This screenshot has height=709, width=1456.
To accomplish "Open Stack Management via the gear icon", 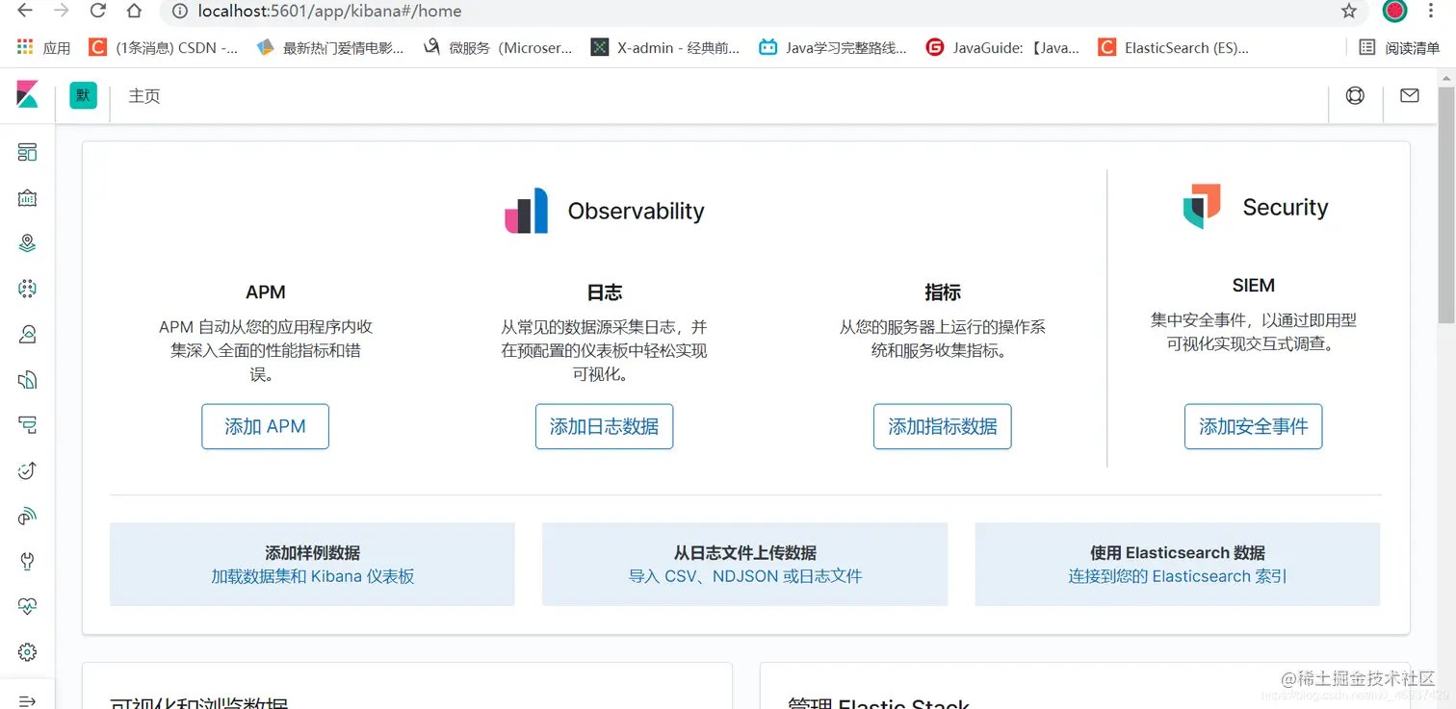I will pos(28,651).
